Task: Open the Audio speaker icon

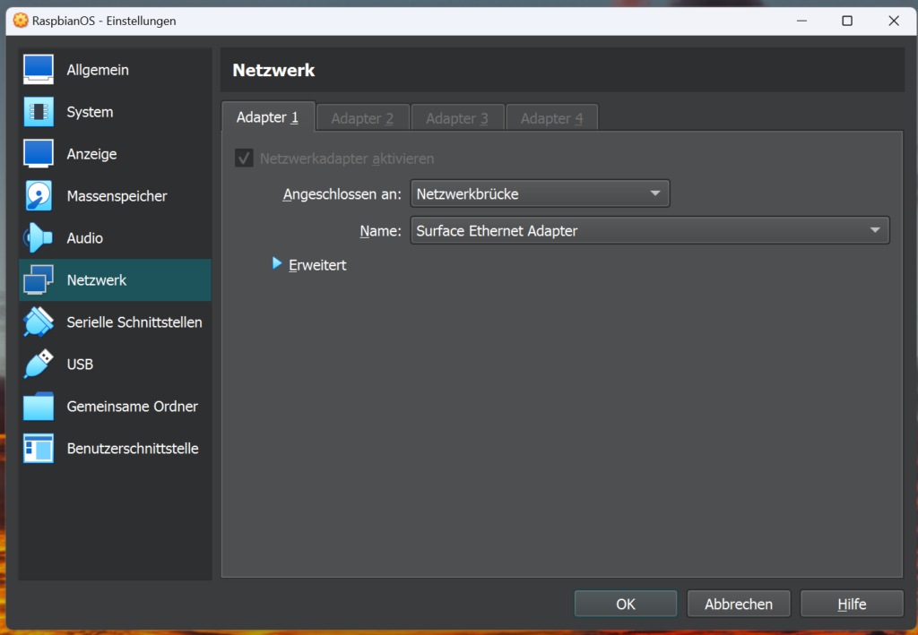Action: [39, 238]
